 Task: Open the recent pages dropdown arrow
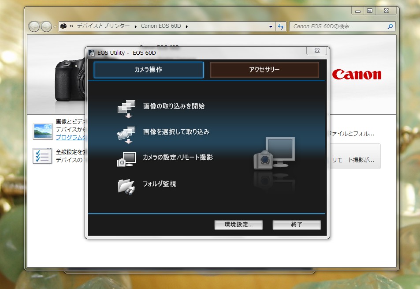pyautogui.click(x=55, y=26)
